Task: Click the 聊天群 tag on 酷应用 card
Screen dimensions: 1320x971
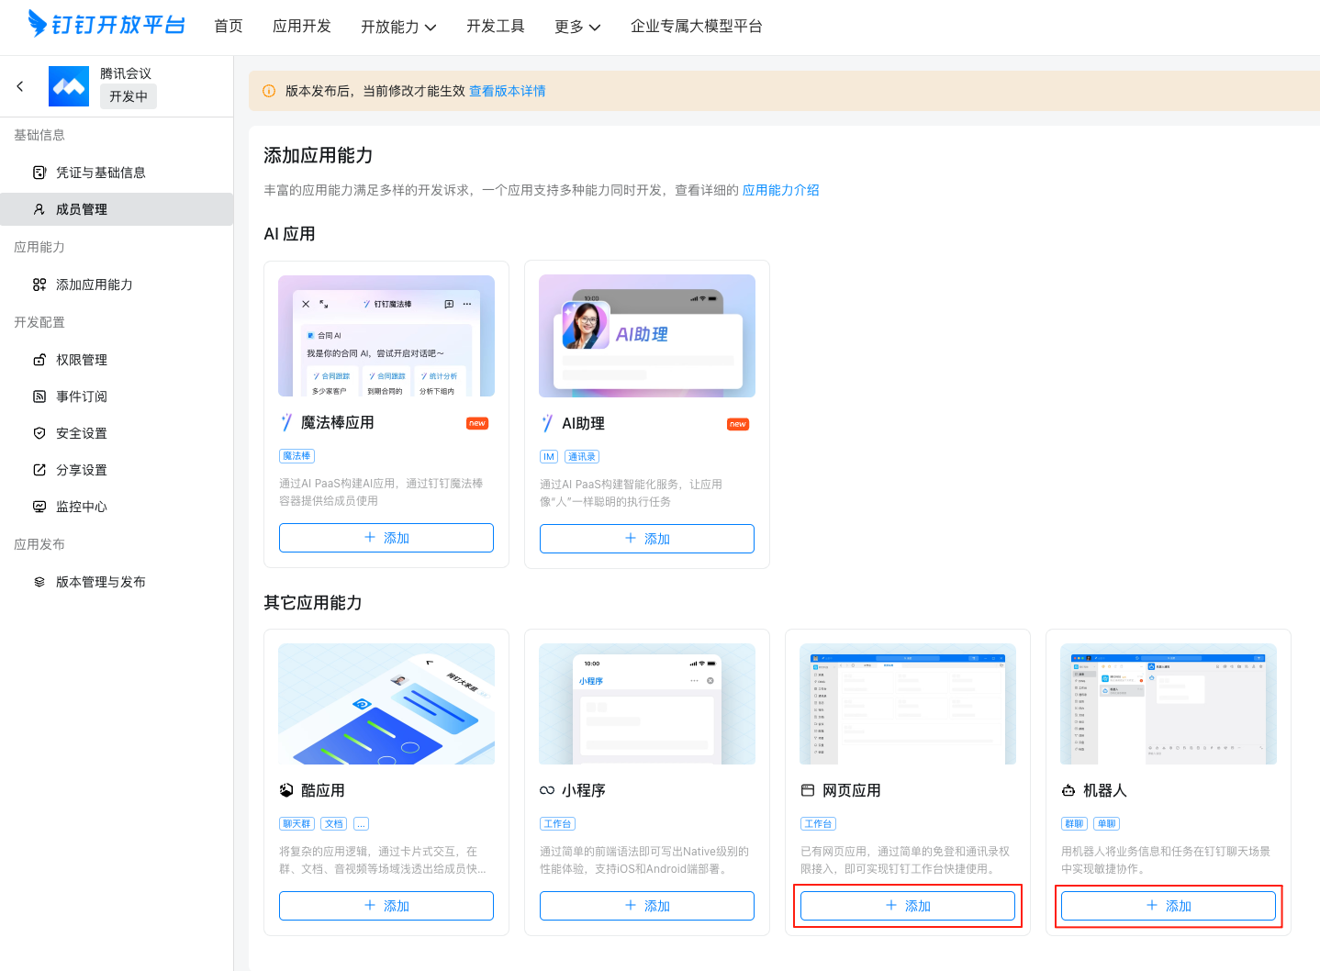Action: [x=296, y=824]
